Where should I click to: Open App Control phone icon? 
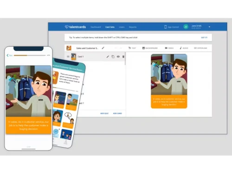pyautogui.click(x=166, y=27)
